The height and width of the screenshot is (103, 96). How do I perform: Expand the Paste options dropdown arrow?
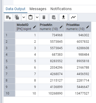37,17
